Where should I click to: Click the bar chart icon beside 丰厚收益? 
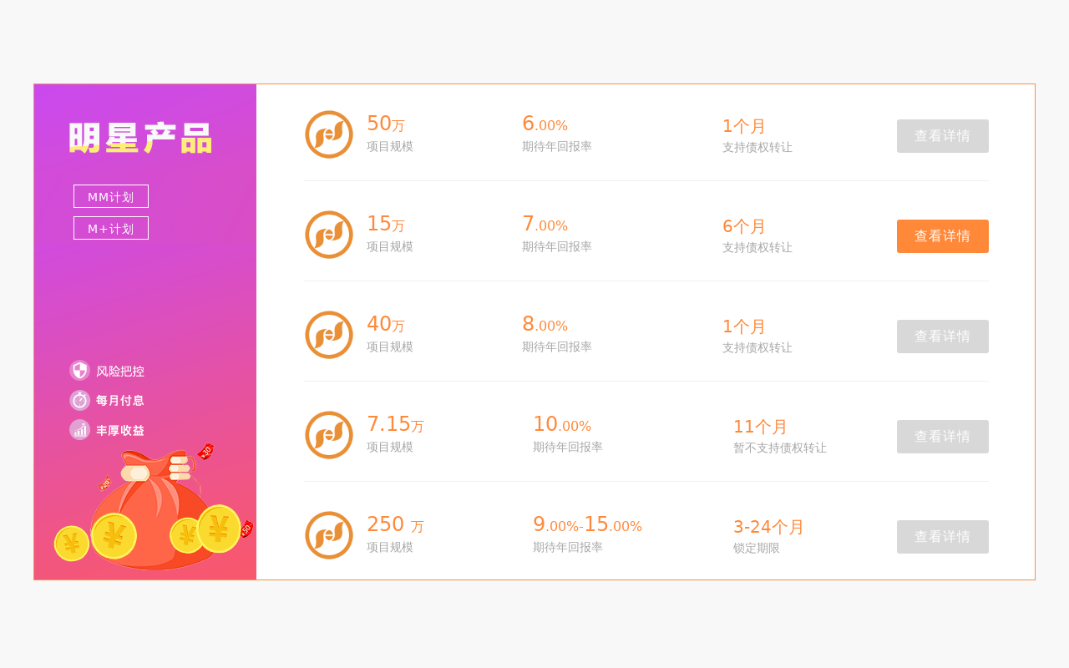pos(79,430)
